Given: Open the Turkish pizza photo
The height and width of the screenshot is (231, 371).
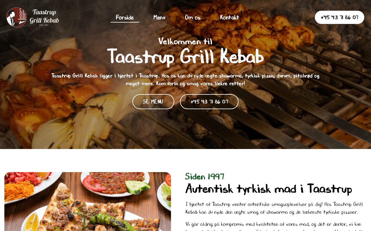Looking at the screenshot, I should (88, 202).
